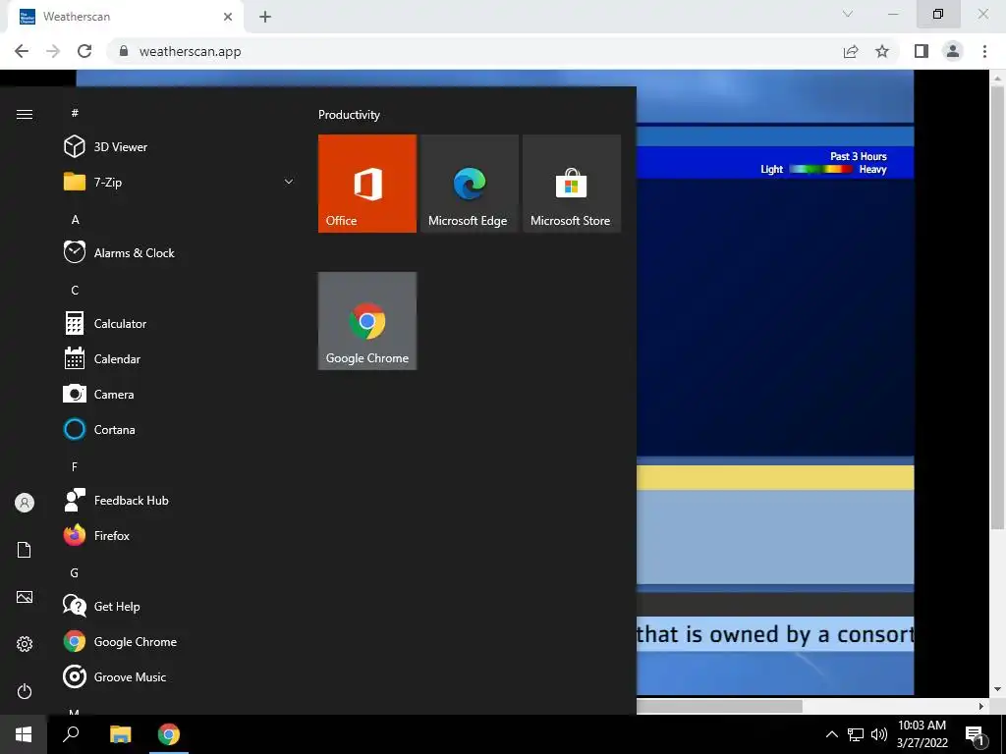The image size is (1006, 754).
Task: Click the letter C group header
Action: coord(75,290)
